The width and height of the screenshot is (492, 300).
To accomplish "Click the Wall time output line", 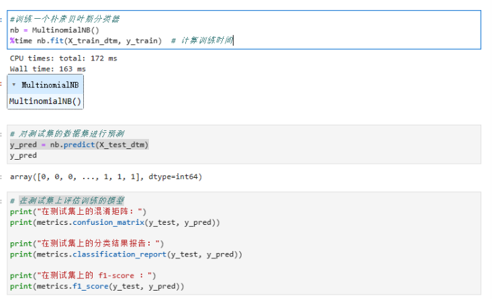I will (48, 68).
